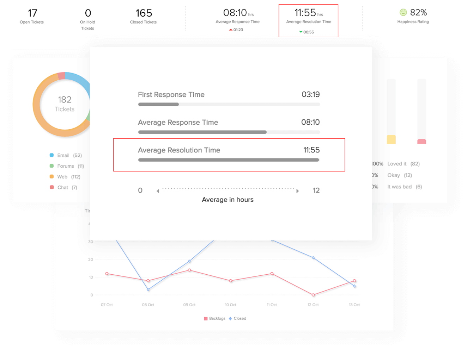467x350 pixels.
Task: Click the yellow Okay rating bar
Action: 391,139
